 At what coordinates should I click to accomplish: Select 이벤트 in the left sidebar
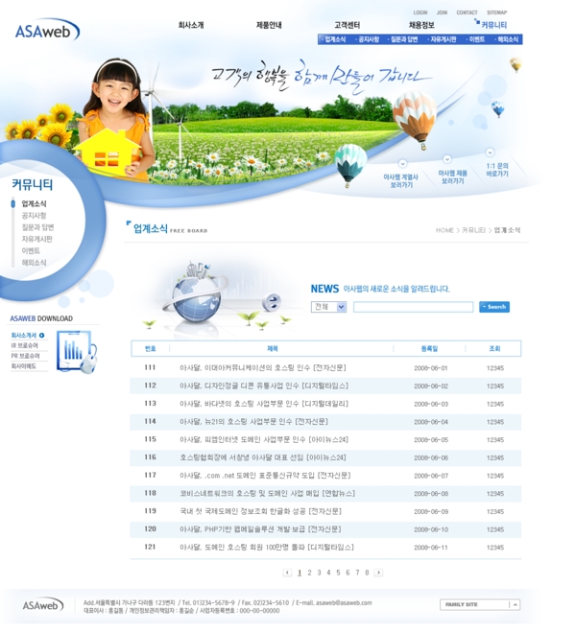[x=31, y=250]
